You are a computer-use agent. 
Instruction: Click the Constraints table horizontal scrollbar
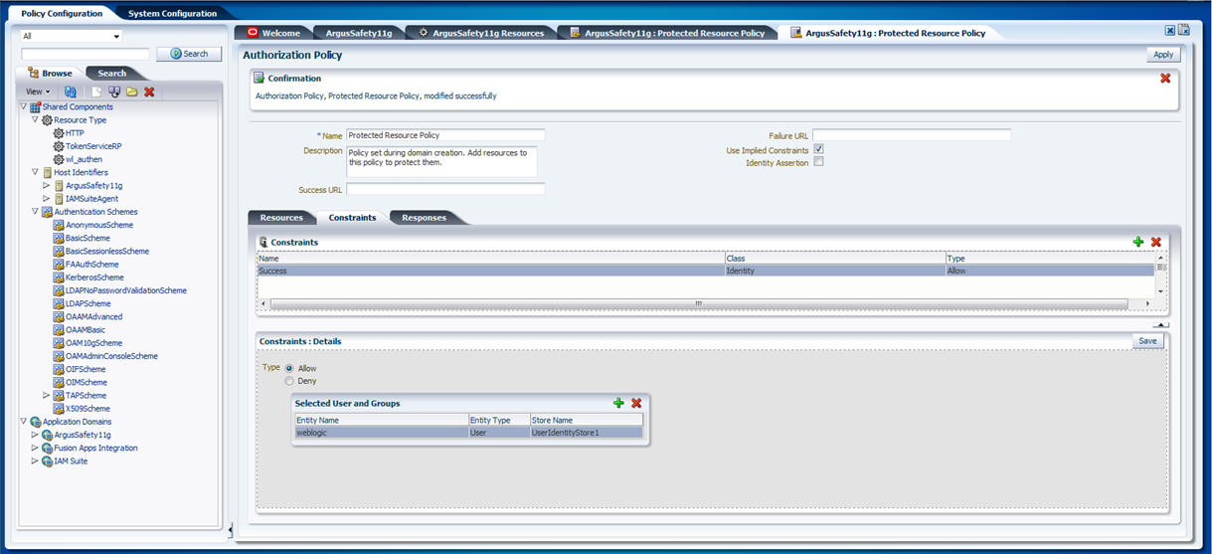pos(699,303)
